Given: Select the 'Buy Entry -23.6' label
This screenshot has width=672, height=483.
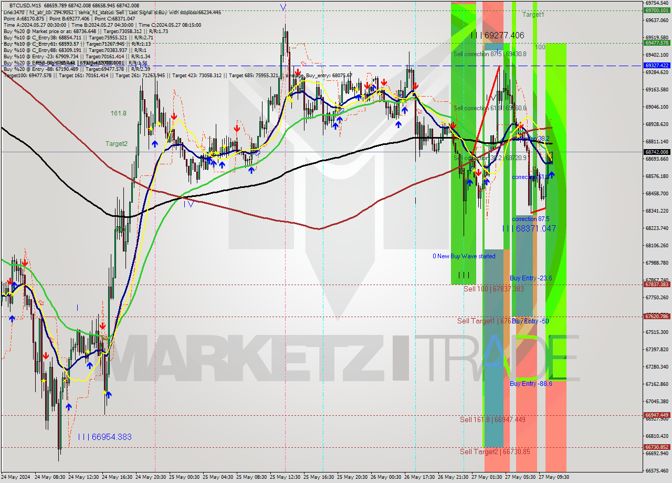Looking at the screenshot, I should (x=531, y=278).
